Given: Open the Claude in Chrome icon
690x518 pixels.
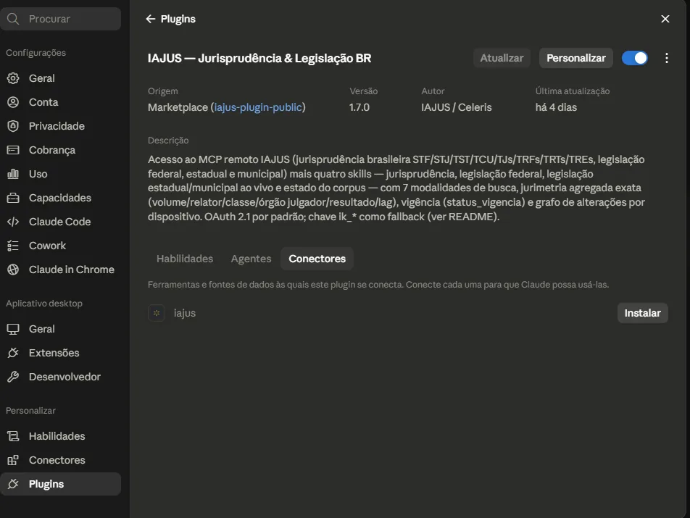Looking at the screenshot, I should (x=13, y=270).
